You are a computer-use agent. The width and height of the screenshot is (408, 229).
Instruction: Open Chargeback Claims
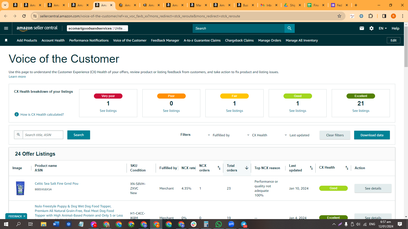click(239, 40)
